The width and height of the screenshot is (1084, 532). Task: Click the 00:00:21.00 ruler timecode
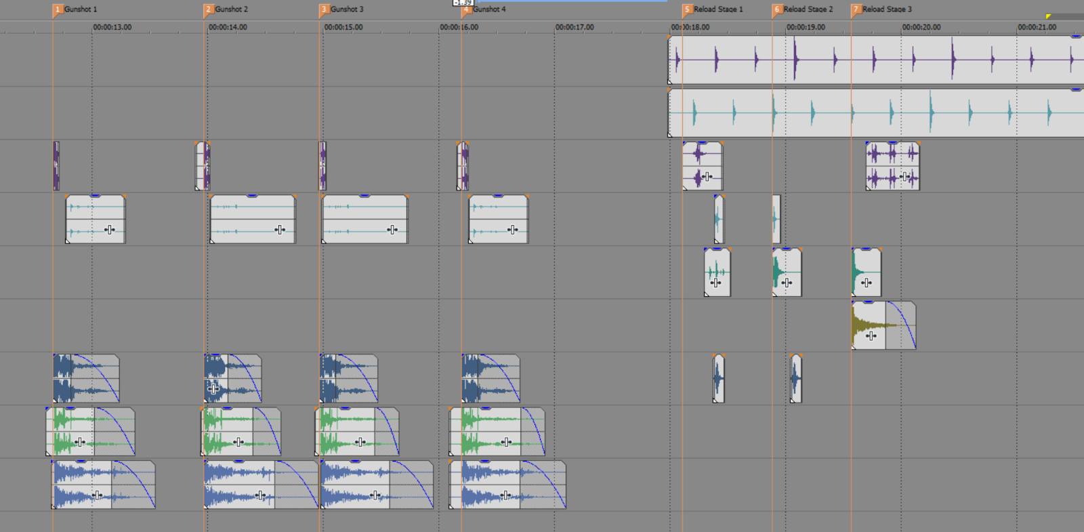coord(1037,27)
